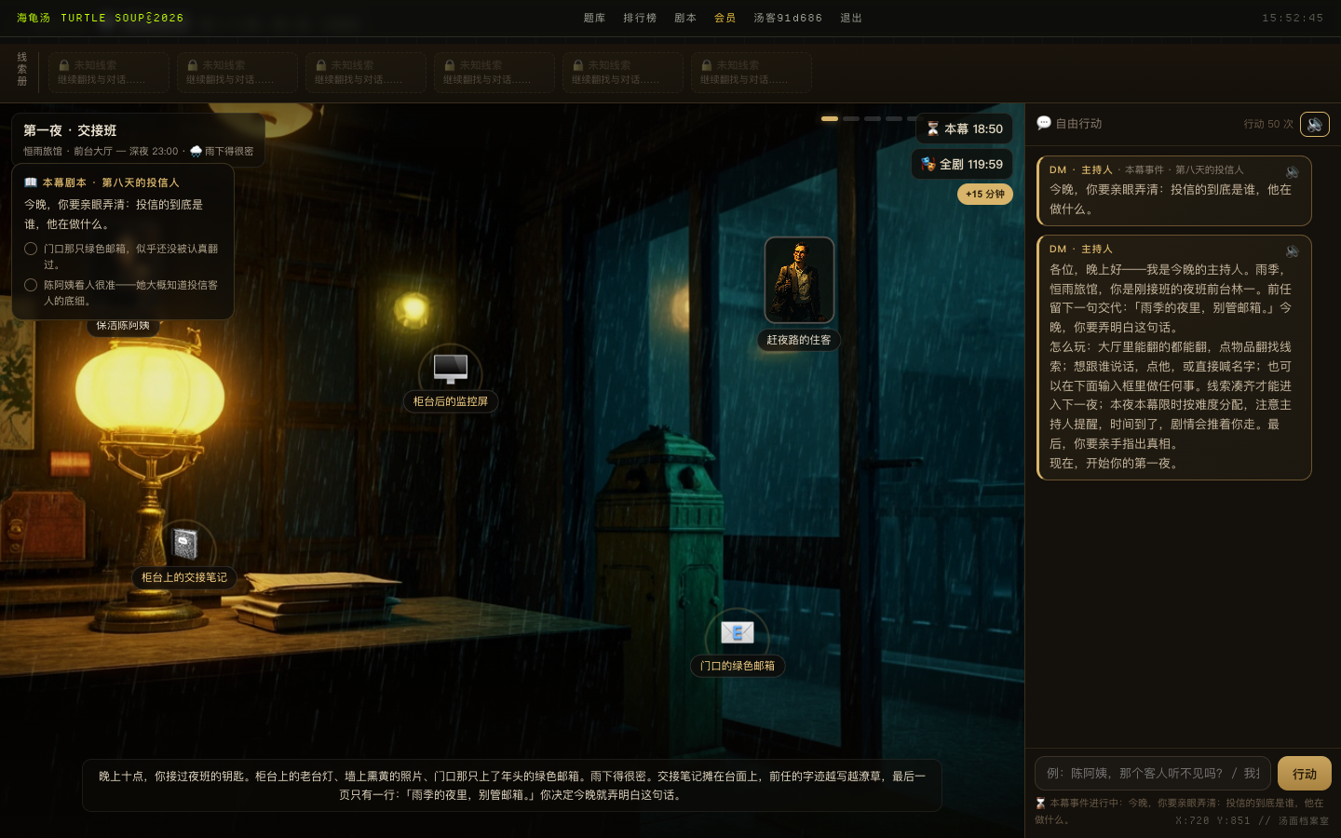This screenshot has width=1341, height=838.
Task: Click the 全剧 119:59 timer badge
Action: (962, 165)
